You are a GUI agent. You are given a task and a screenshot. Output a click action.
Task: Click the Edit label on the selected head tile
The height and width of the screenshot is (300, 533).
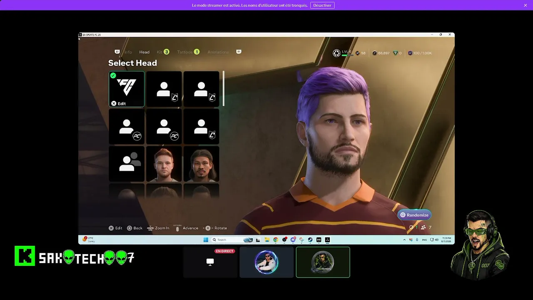pos(122,104)
